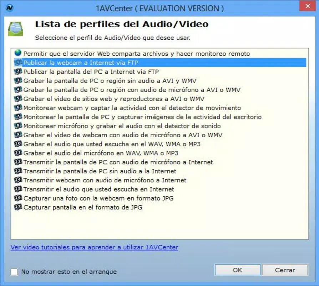Open the 'Ver video tutoriales' link
Screen dimensions: 319x286
click(x=95, y=247)
